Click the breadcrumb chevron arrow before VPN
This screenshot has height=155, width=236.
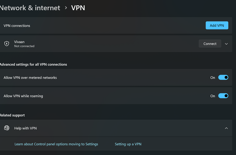[x=66, y=8]
